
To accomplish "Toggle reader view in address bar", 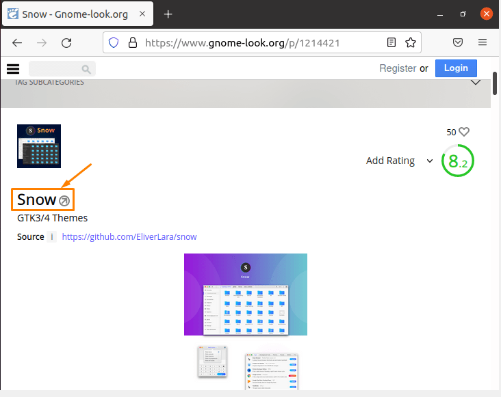I will (391, 42).
